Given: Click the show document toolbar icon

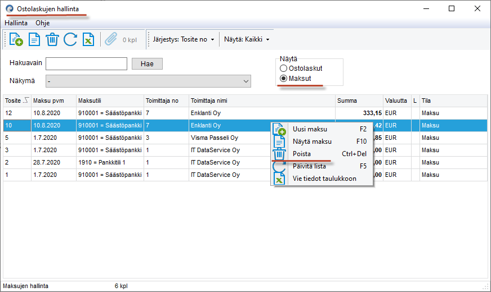Looking at the screenshot, I should (x=34, y=40).
